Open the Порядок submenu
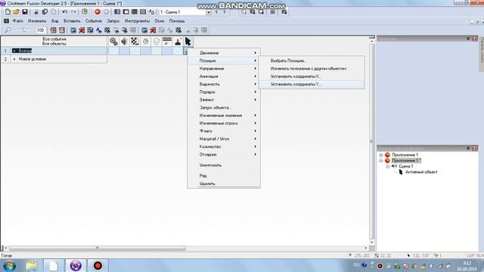This screenshot has width=484, height=272. click(224, 92)
